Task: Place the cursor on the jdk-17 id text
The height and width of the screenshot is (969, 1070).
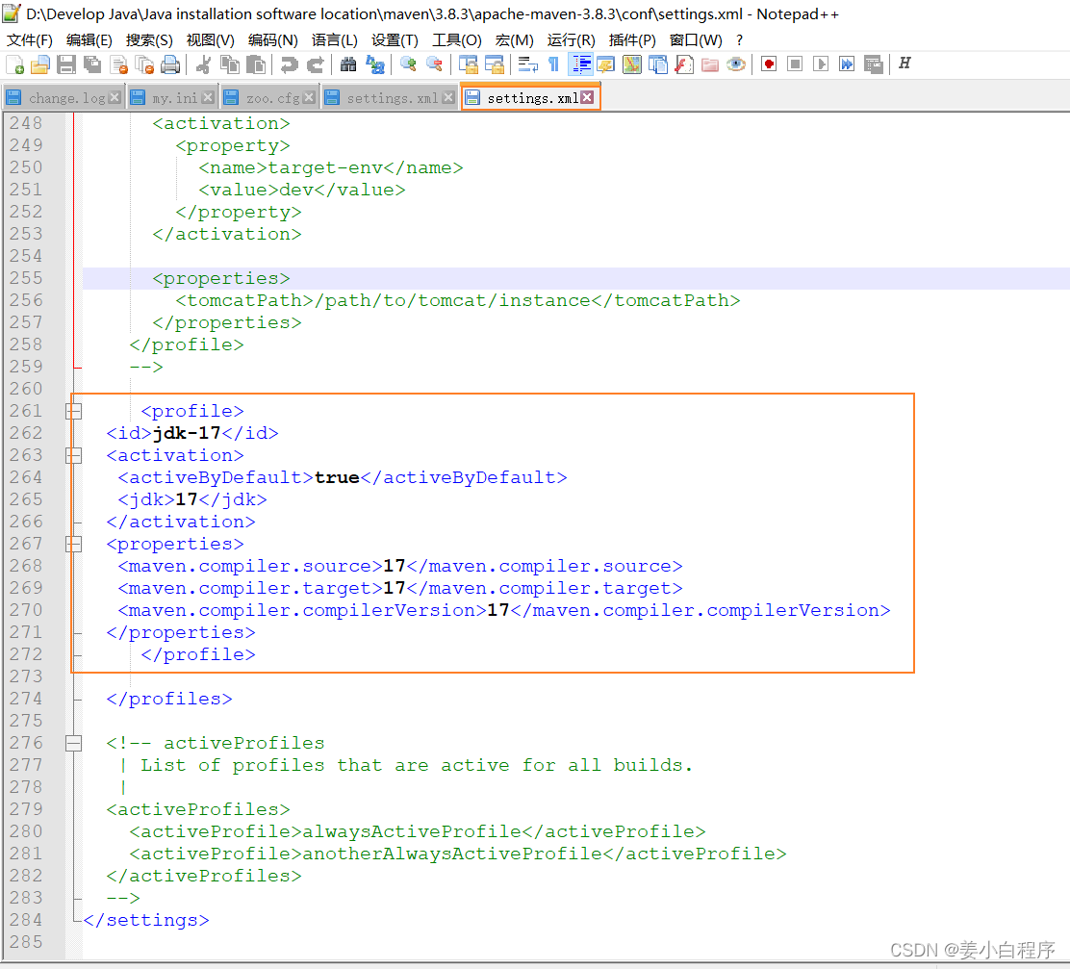Action: 187,433
